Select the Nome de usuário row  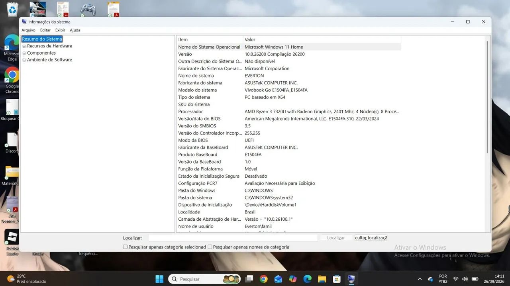tap(289, 226)
